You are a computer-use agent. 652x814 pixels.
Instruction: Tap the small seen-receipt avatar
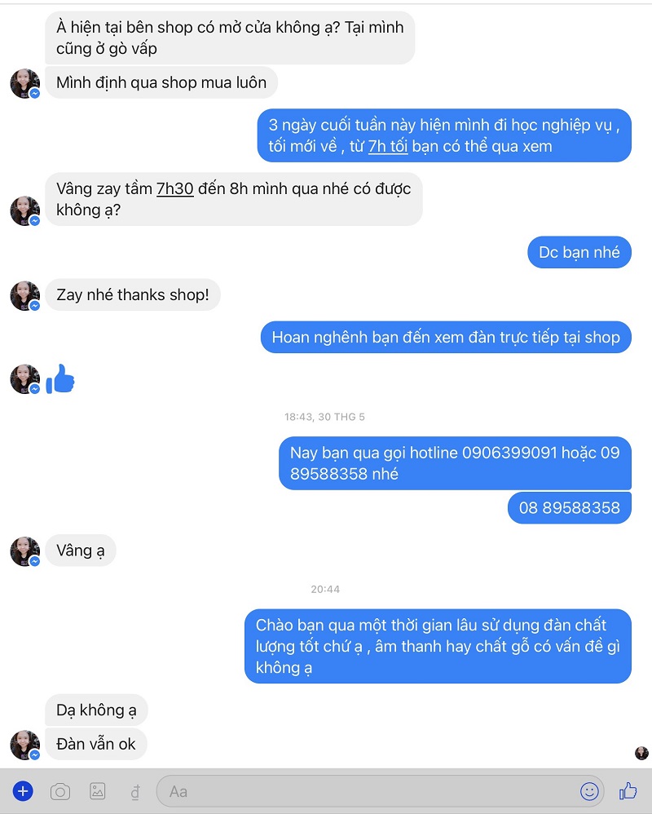click(641, 754)
